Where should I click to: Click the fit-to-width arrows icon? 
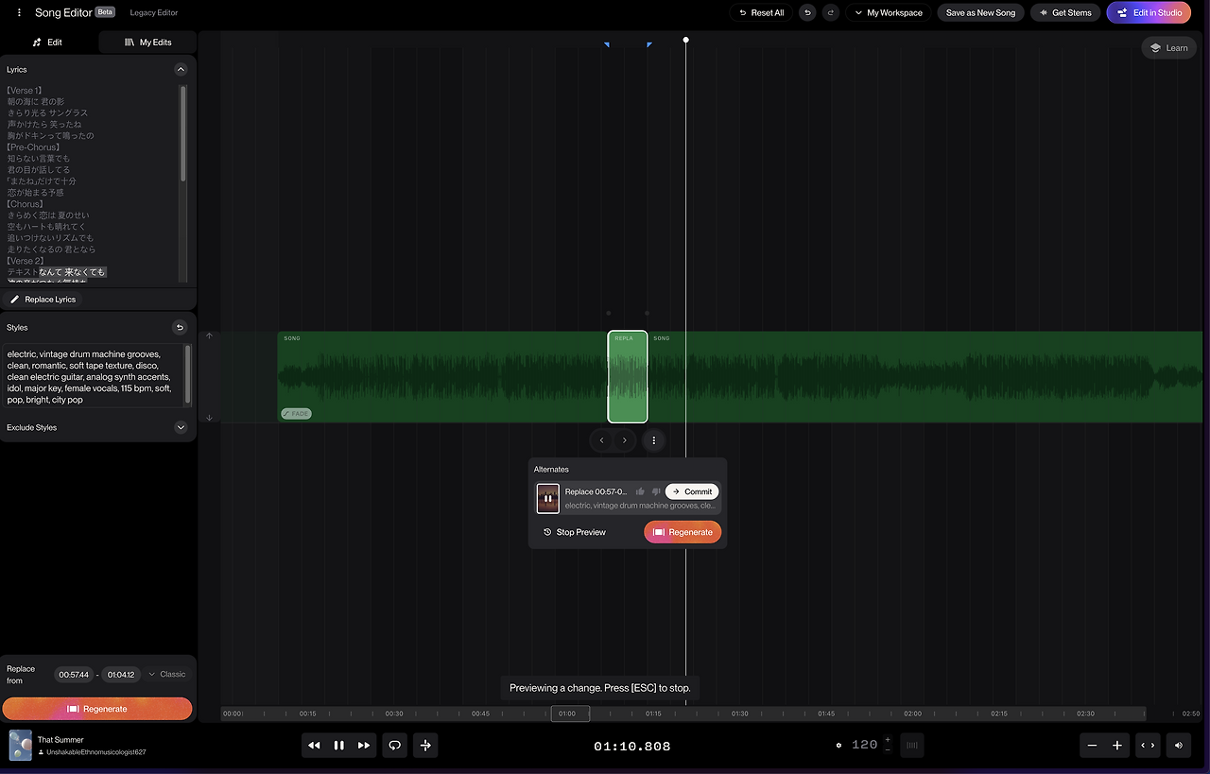pos(1148,746)
